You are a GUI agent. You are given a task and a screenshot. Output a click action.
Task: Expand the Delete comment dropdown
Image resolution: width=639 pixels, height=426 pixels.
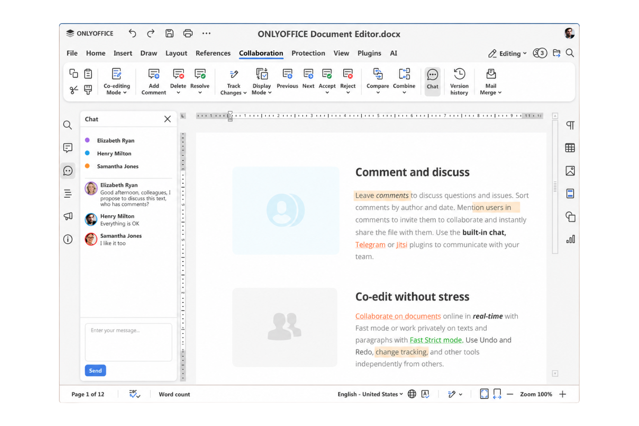[178, 93]
